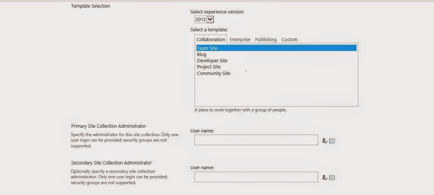Browse directory for Secondary Administrator user
The image size is (434, 195).
click(x=332, y=178)
